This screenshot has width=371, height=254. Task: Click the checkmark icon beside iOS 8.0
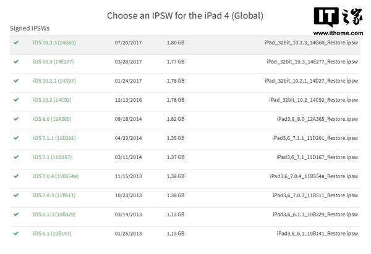[x=16, y=119]
